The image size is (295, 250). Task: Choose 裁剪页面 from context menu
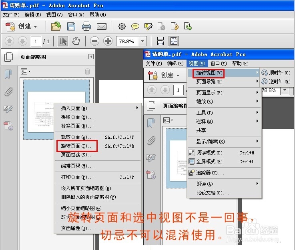click(97, 137)
